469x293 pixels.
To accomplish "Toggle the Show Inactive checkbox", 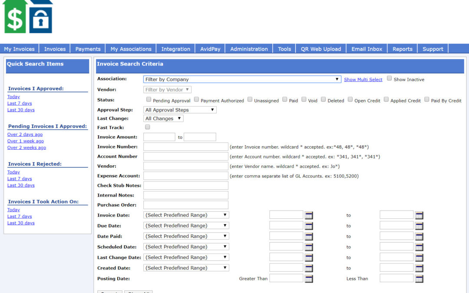I will click(x=390, y=79).
